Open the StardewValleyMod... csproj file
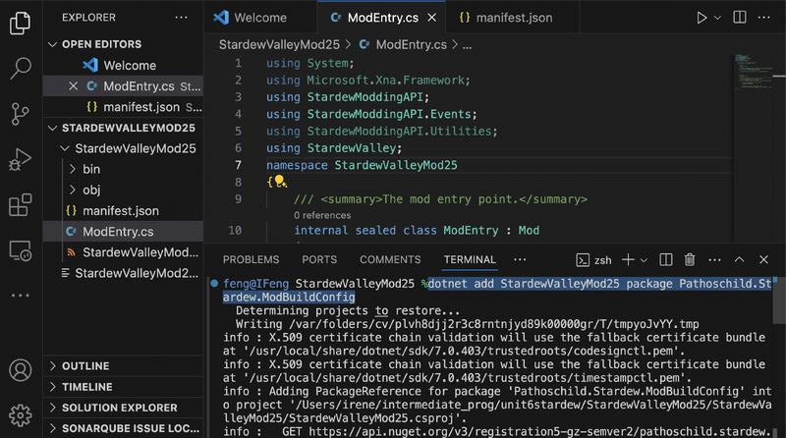786x438 pixels. [x=123, y=252]
